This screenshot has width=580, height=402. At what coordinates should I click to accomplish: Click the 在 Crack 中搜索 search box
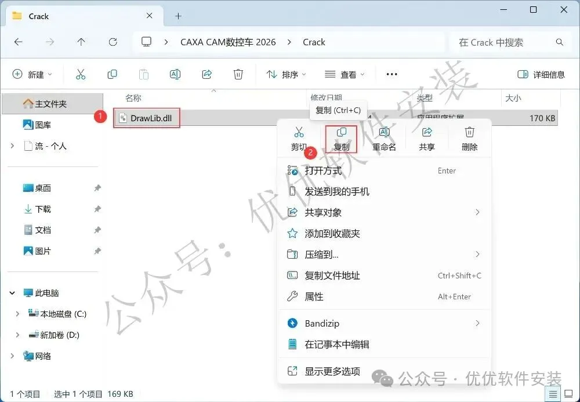[x=511, y=42]
